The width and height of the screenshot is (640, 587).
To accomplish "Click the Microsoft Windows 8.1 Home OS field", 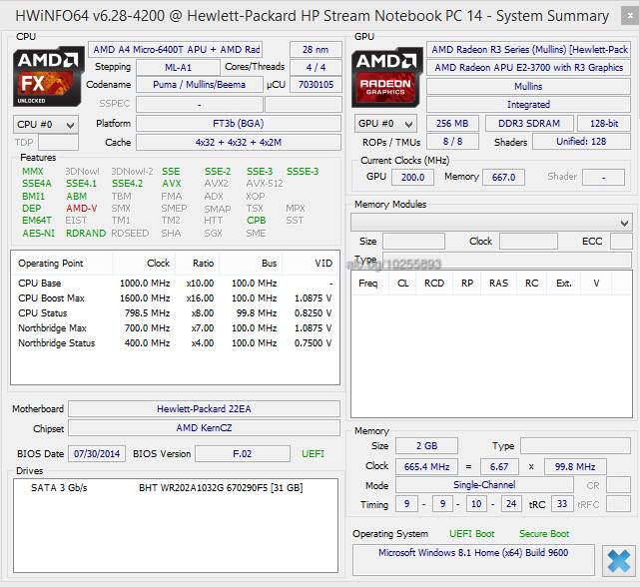I will (473, 560).
